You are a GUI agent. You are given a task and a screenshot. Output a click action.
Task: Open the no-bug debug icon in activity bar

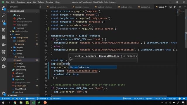pyautogui.click(x=4, y=59)
